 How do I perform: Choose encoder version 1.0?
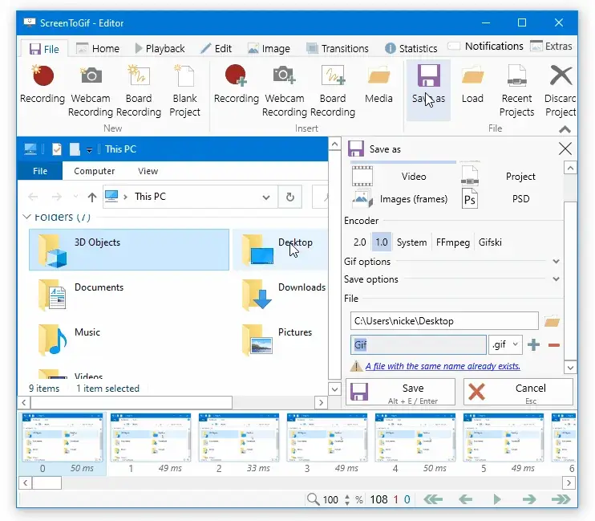pyautogui.click(x=382, y=242)
